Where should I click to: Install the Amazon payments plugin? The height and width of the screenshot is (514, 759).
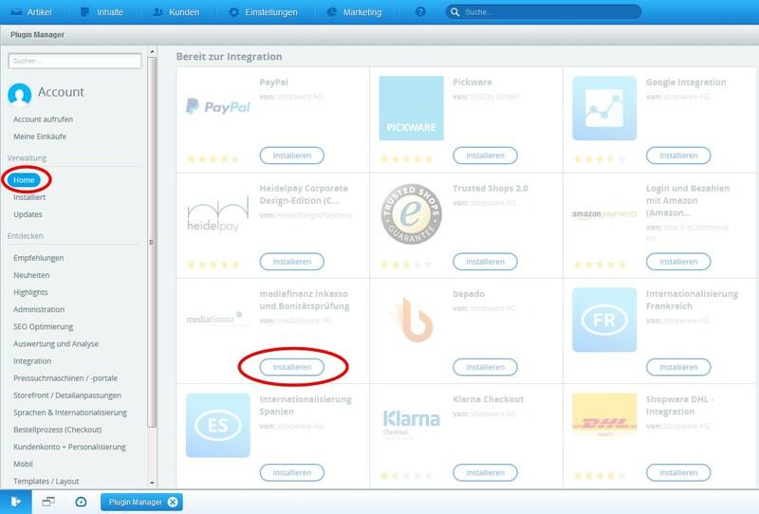click(678, 262)
